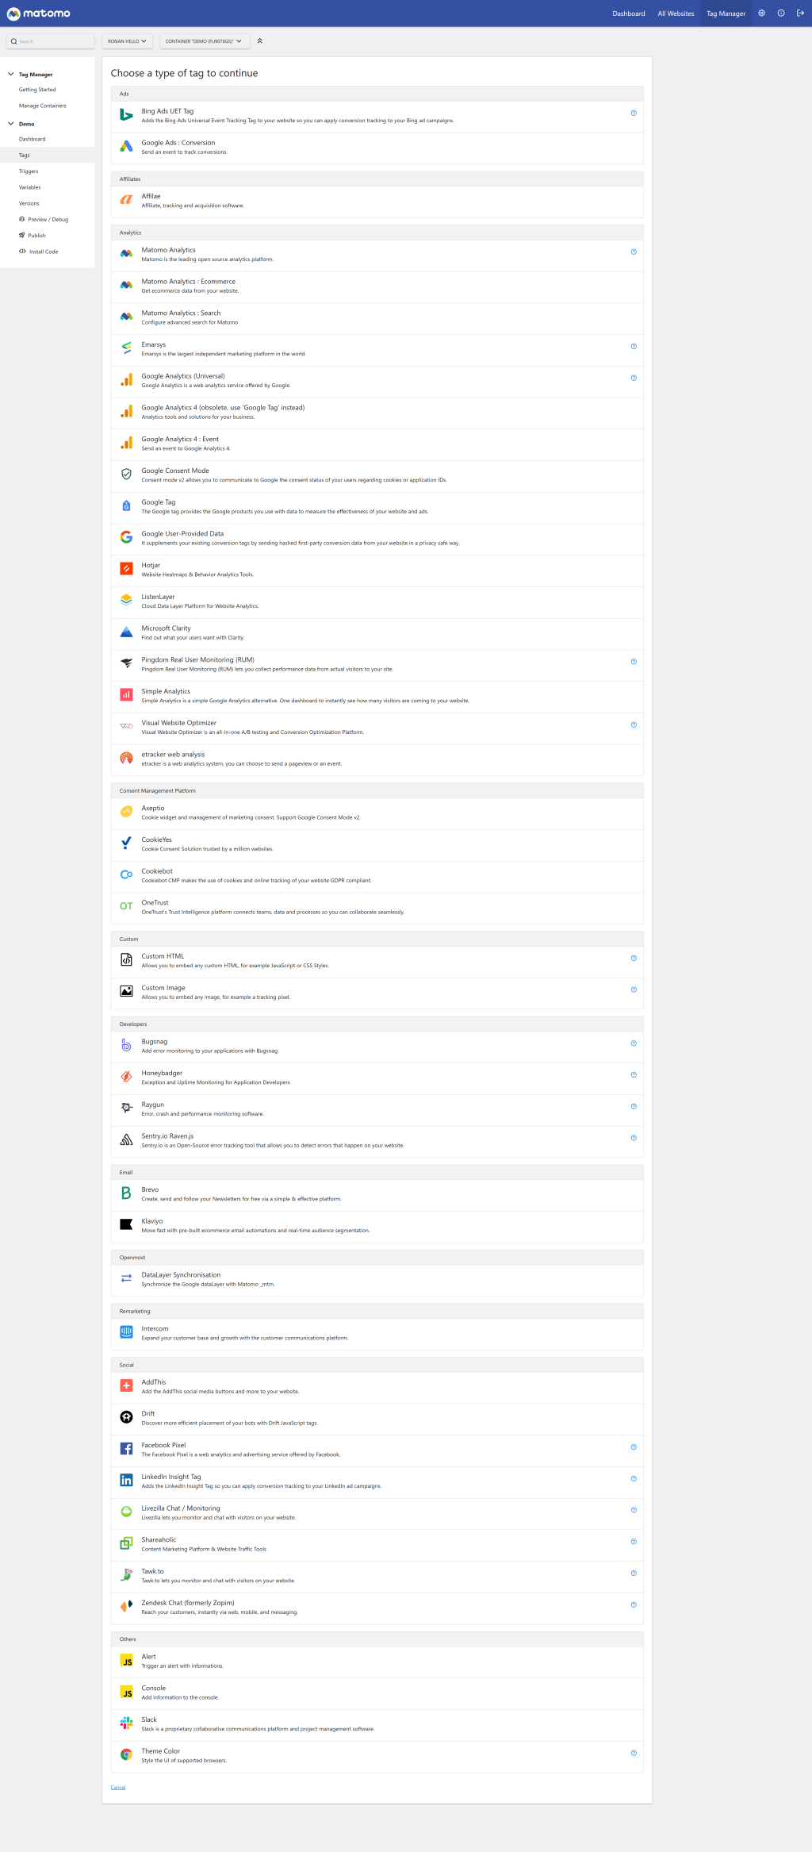Choose the Facebook Pixel icon
Screen dimensions: 812x1852
pos(126,1449)
